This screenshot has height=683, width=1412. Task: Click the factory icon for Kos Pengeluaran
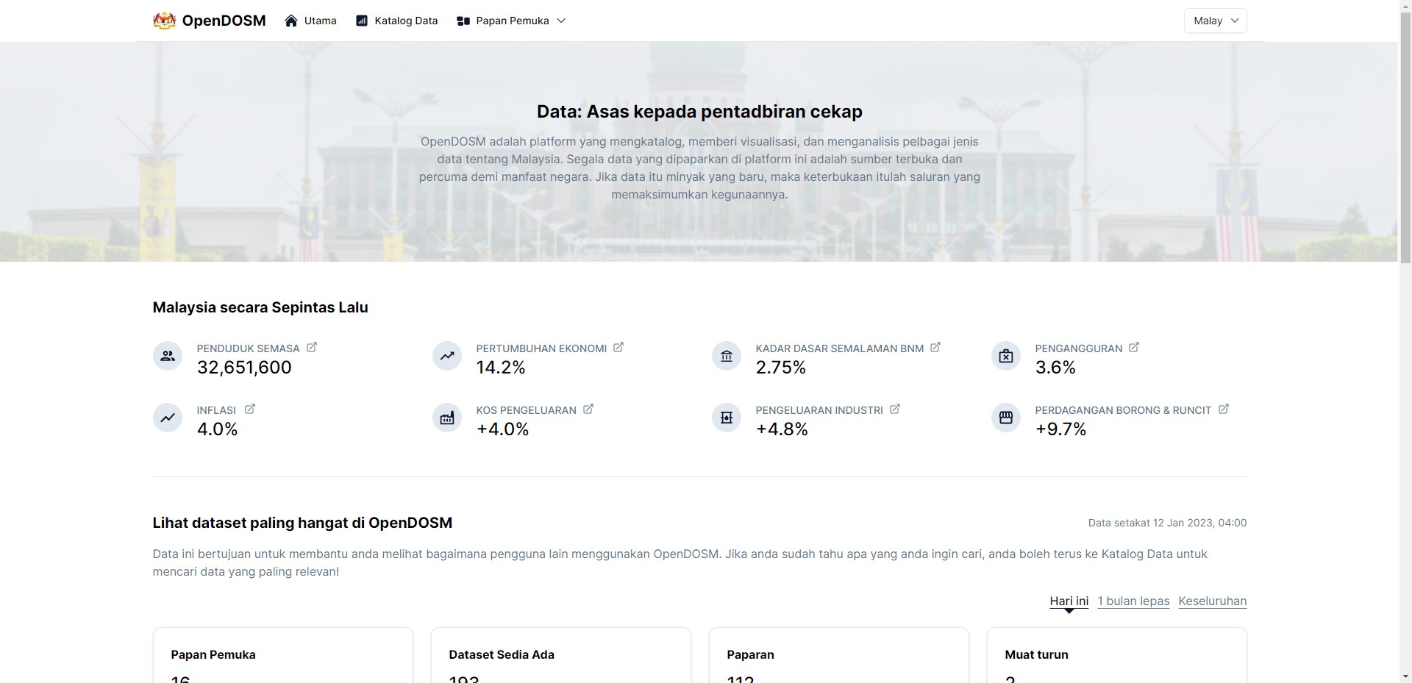click(x=447, y=418)
